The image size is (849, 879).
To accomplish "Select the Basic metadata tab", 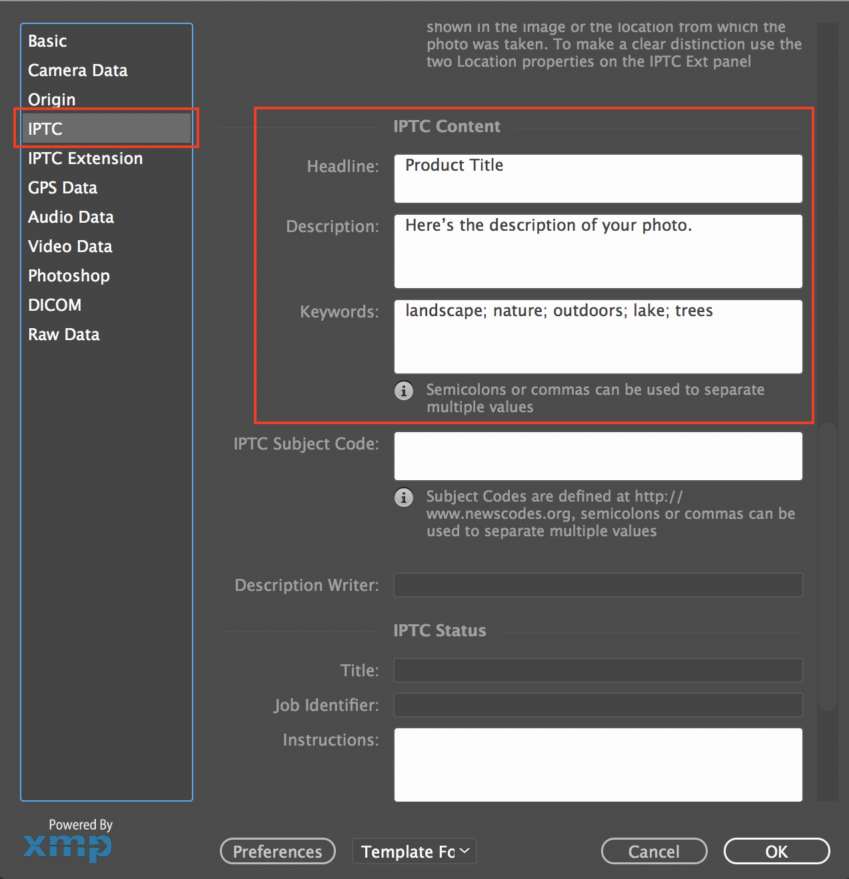I will 47,41.
